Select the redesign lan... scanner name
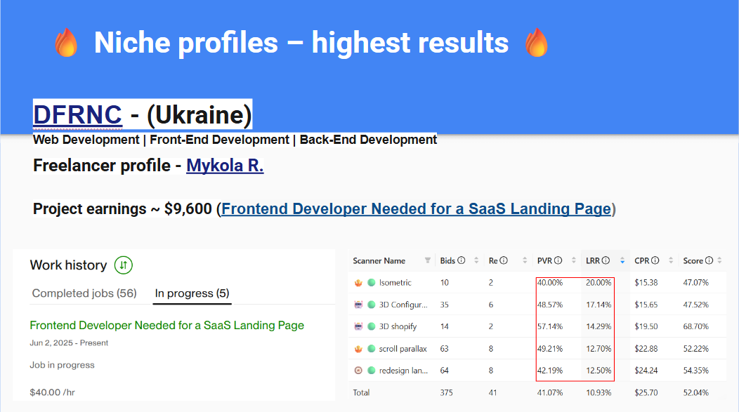 403,371
